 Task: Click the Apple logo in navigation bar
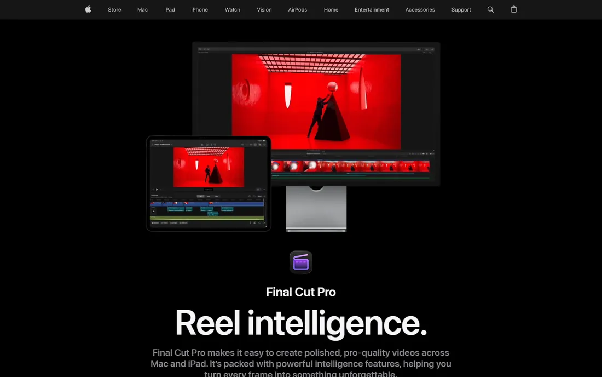click(88, 10)
